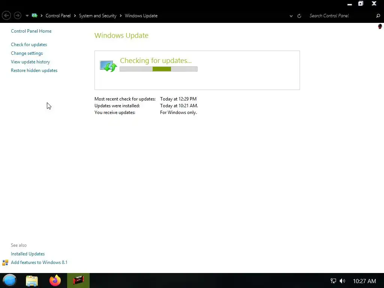Click the 10:27 AM taskbar clock
The height and width of the screenshot is (288, 384).
364,281
